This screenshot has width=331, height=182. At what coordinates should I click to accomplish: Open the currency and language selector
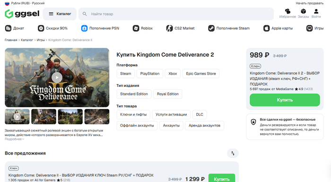(25, 3)
